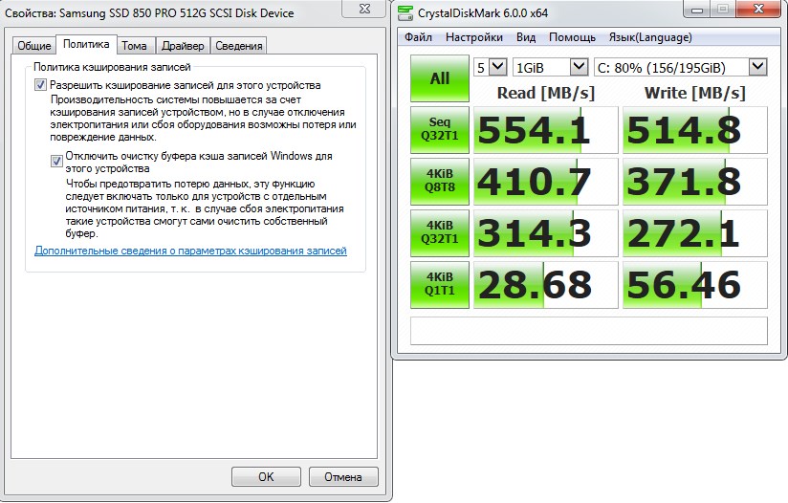The height and width of the screenshot is (503, 788).
Task: Open the test count dropdown showing 5
Action: [491, 67]
